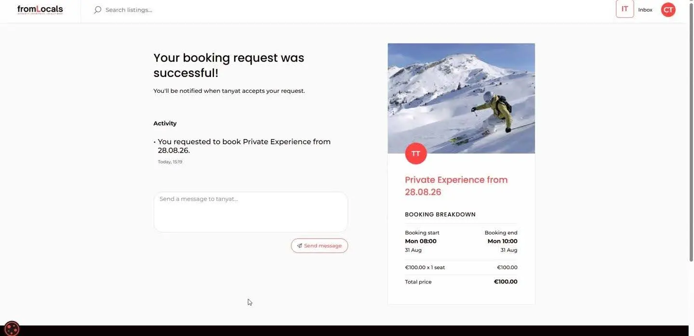The height and width of the screenshot is (336, 694).
Task: Click the 'BOOKING BREAKDOWN' heading
Action: pyautogui.click(x=440, y=214)
